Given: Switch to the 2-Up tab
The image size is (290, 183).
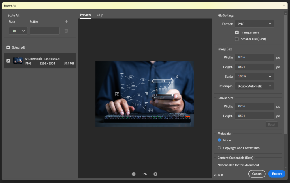Looking at the screenshot, I should [100, 15].
